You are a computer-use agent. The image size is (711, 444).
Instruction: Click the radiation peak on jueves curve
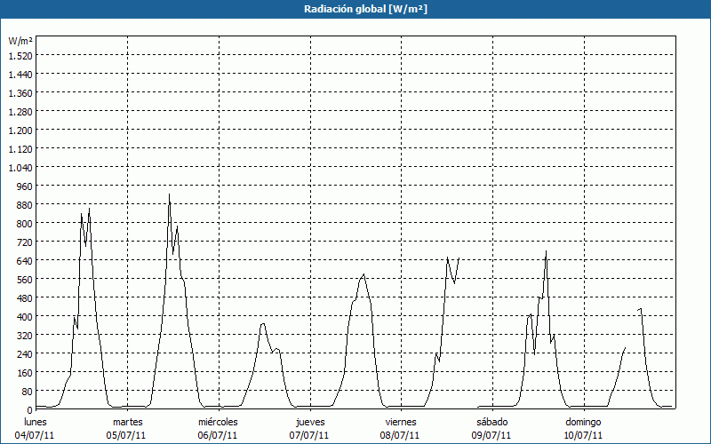363,274
